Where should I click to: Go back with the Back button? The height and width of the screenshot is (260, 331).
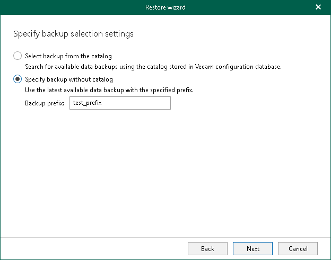pyautogui.click(x=207, y=248)
